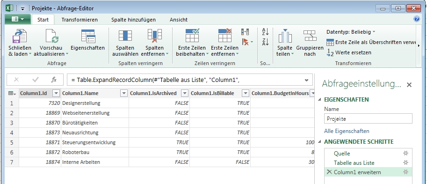This screenshot has width=427, height=184.
Task: Expand the formula bar dropdown arrow
Action: [307, 80]
